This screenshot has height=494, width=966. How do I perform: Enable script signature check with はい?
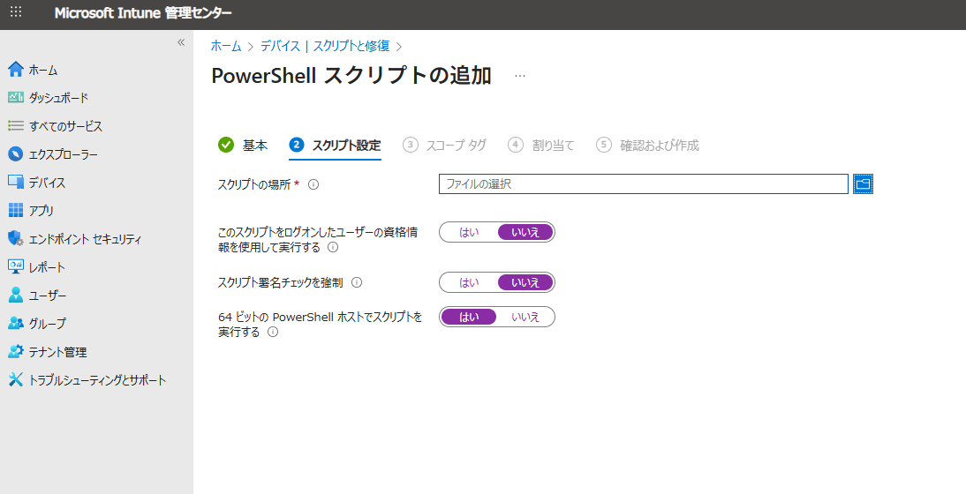(469, 282)
